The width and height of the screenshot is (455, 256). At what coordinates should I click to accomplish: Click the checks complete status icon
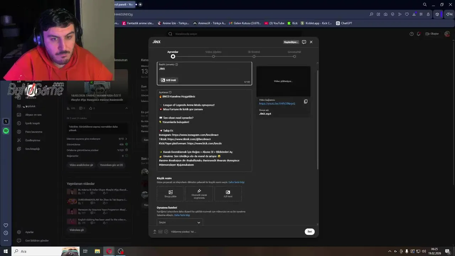click(x=166, y=231)
